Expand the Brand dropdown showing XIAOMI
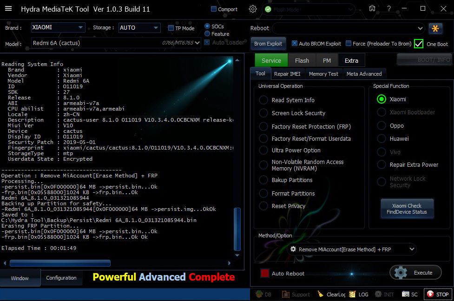 click(58, 28)
